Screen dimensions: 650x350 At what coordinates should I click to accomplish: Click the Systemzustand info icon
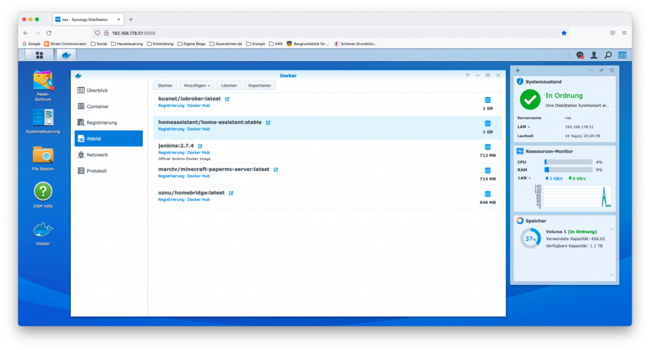tap(520, 82)
